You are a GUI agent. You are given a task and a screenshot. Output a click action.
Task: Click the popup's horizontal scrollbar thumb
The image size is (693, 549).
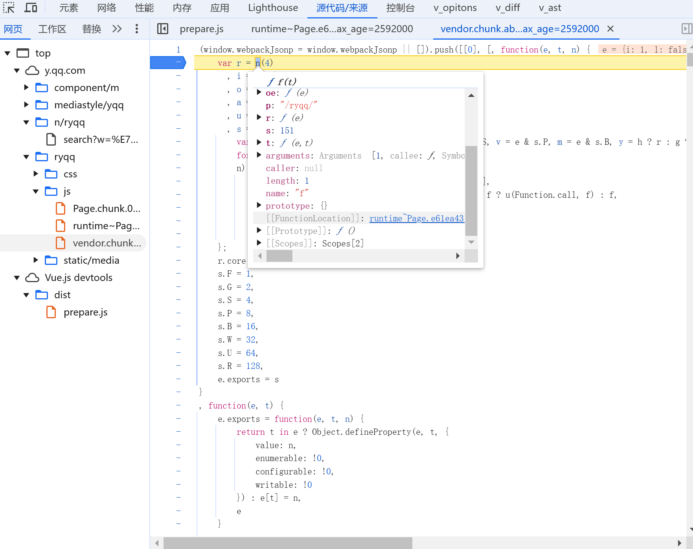coord(279,256)
